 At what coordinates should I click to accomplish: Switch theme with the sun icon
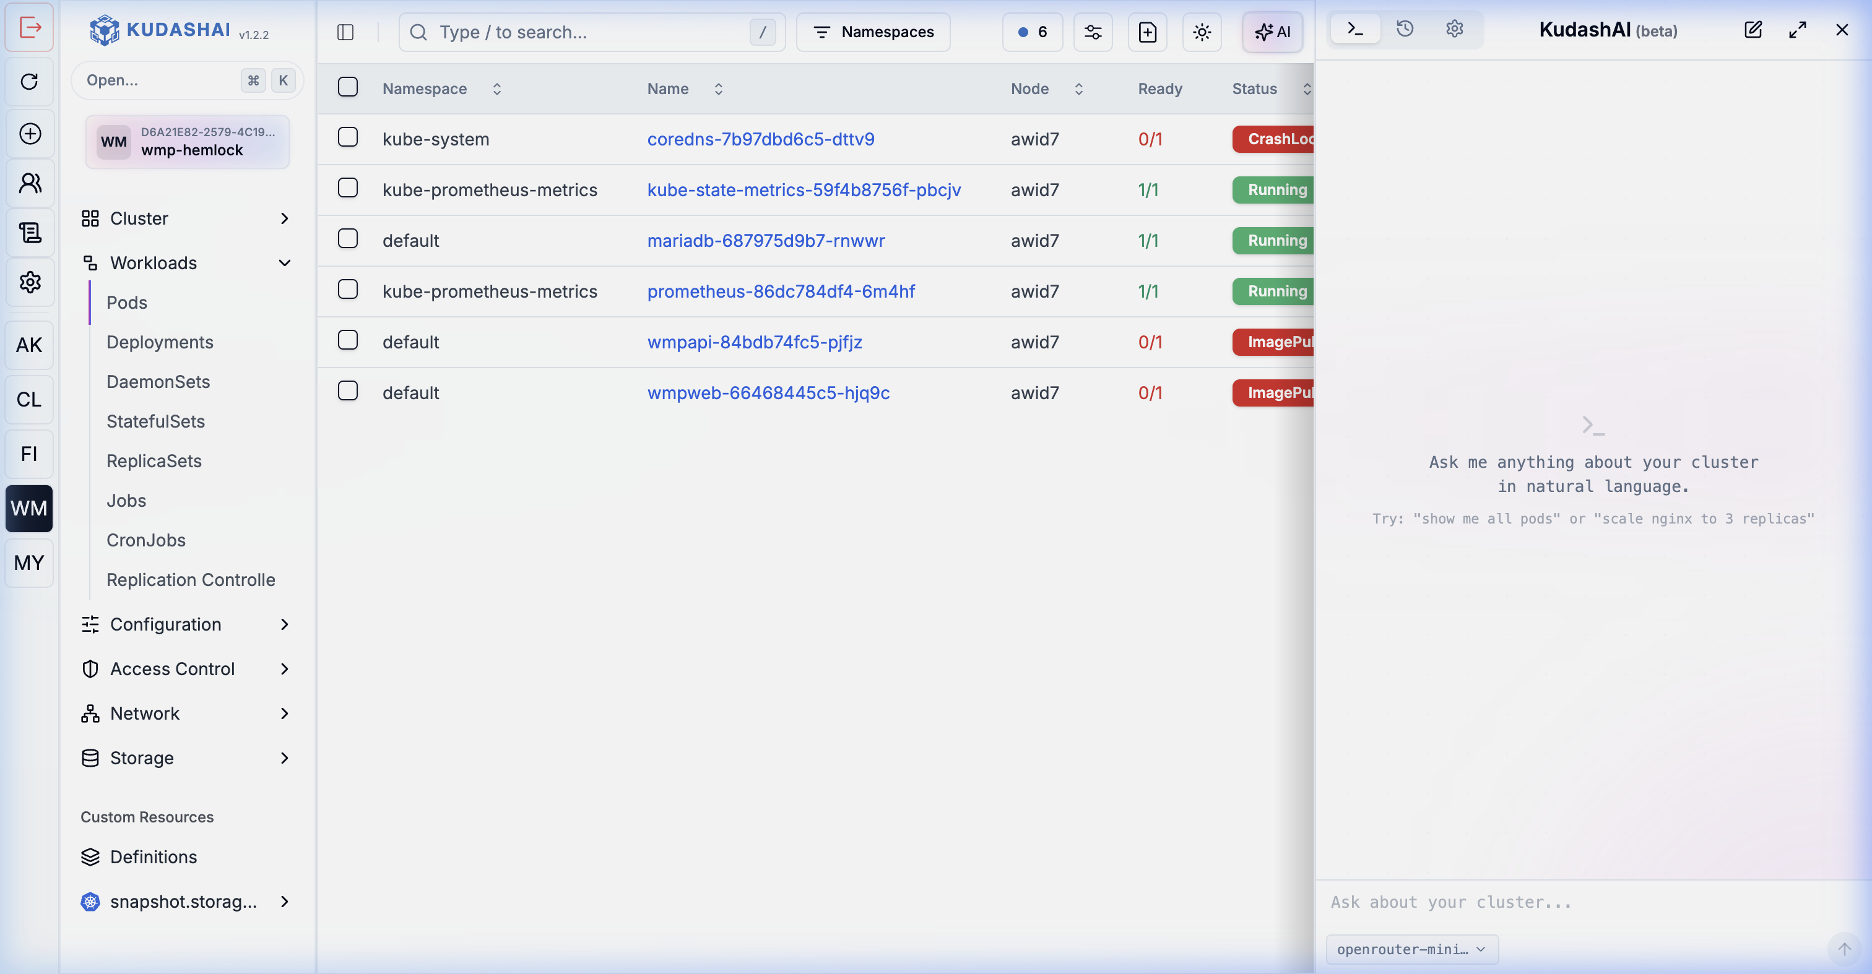(1202, 32)
